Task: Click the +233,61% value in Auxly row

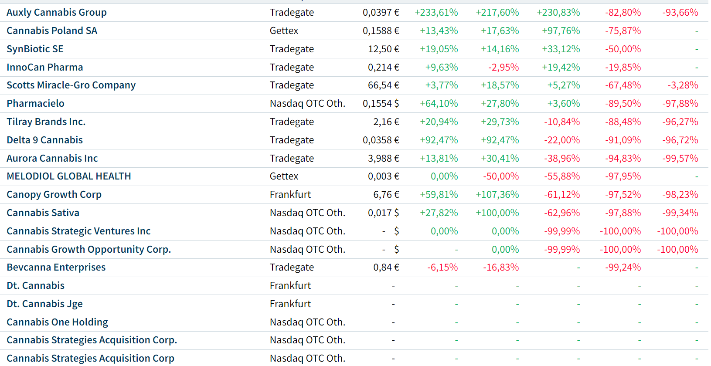Action: (x=436, y=13)
